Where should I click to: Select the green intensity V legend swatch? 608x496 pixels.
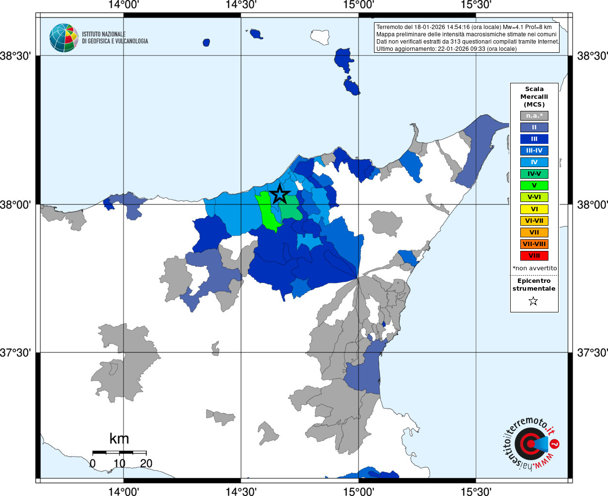pos(534,186)
